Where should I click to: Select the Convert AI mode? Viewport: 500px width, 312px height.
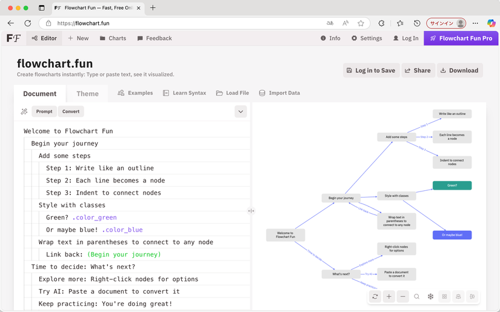point(71,111)
